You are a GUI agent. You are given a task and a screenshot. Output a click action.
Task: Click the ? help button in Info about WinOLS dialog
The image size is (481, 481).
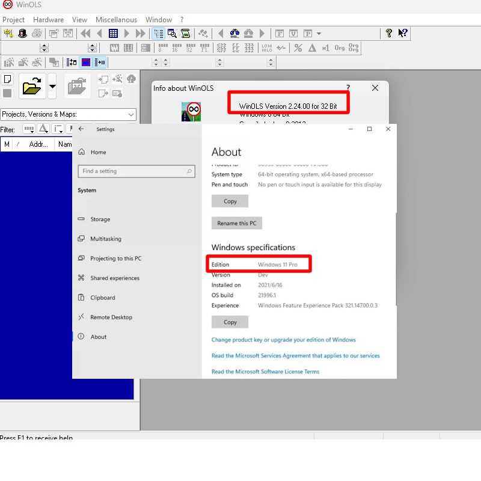tap(348, 87)
